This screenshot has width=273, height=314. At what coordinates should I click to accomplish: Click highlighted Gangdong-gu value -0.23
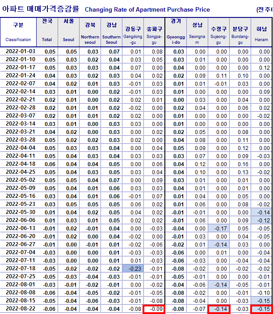[133, 268]
